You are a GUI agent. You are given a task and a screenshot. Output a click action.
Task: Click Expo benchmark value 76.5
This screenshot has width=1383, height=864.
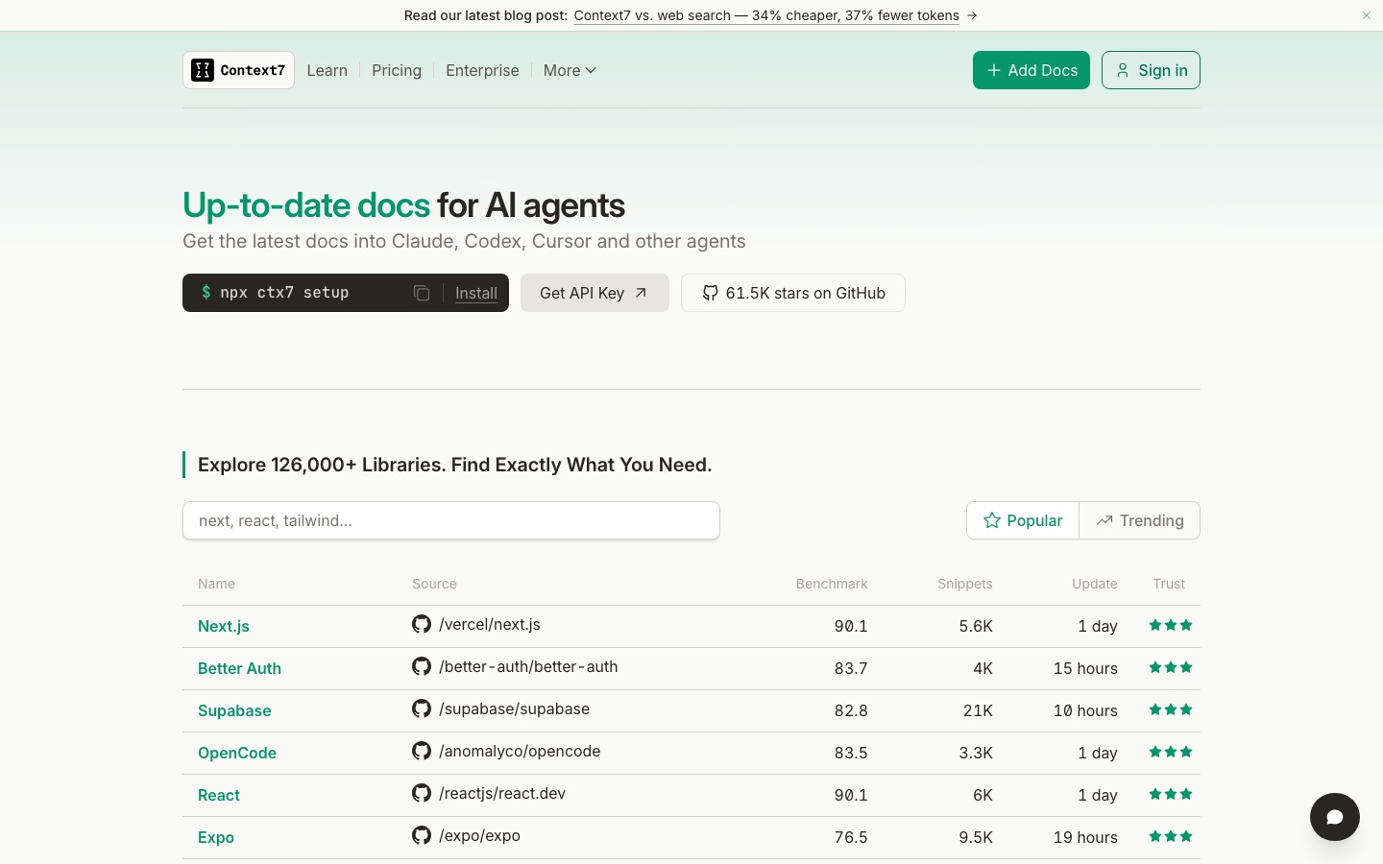coord(851,837)
